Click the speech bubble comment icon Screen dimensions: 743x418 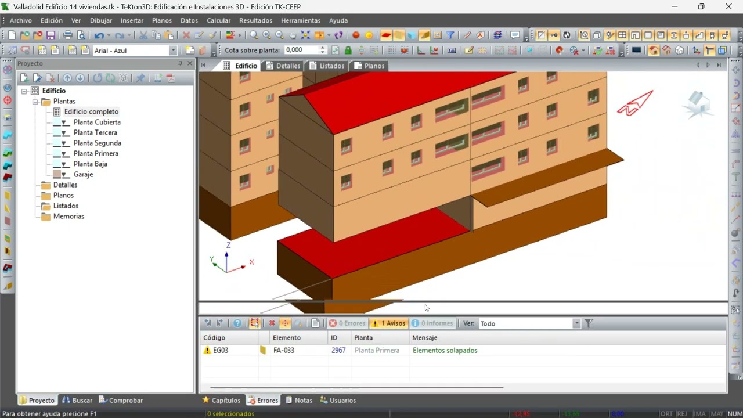pos(515,35)
